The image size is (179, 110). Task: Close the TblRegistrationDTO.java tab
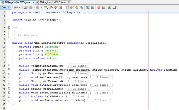(x=33, y=2)
